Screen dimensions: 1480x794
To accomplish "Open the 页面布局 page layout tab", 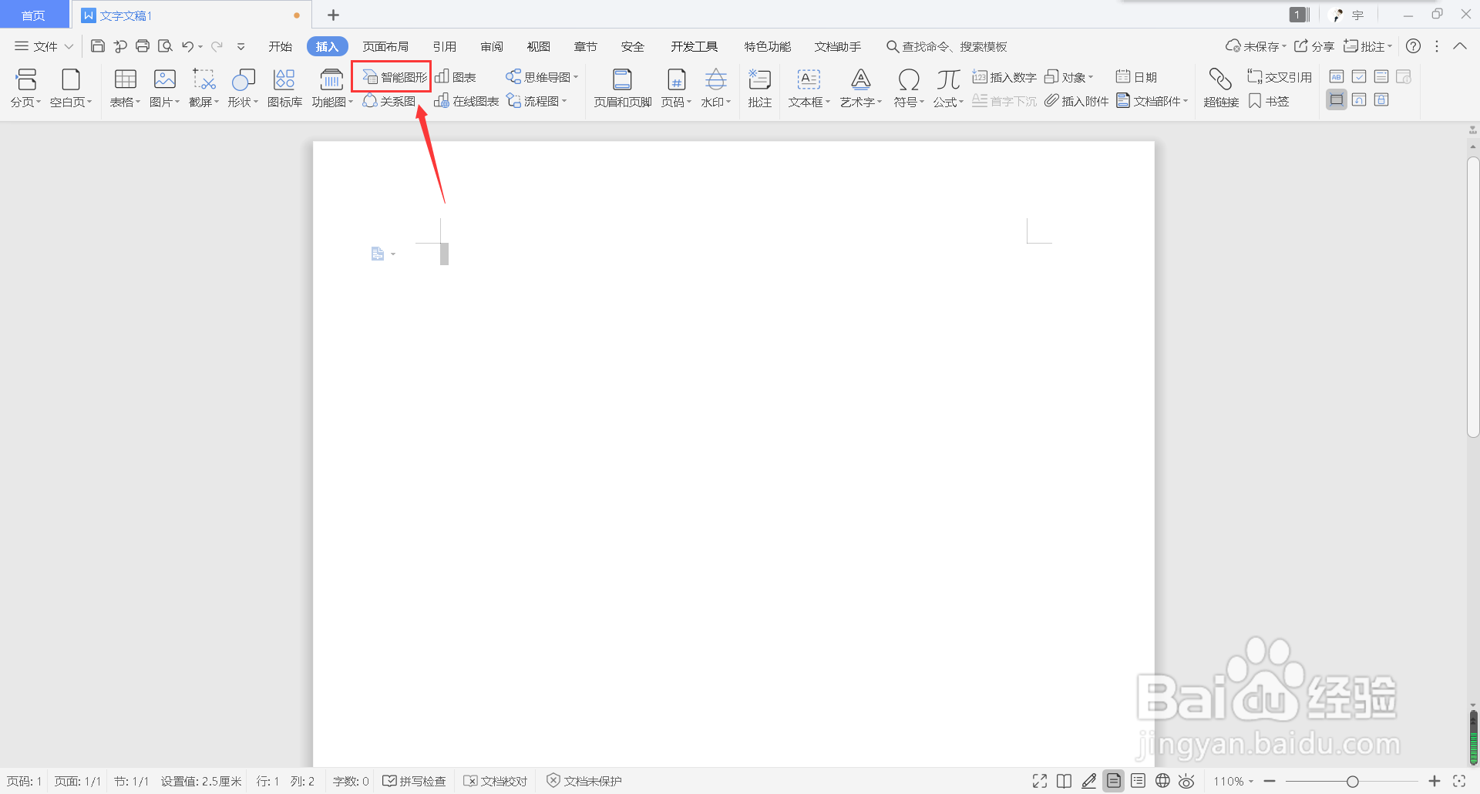I will tap(385, 46).
